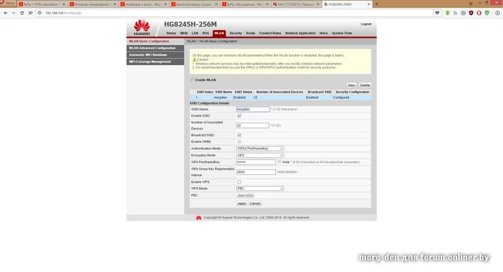The width and height of the screenshot is (503, 272).
Task: Toggle the Broadcast SSID checkbox
Action: click(239, 135)
